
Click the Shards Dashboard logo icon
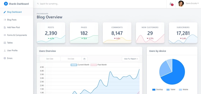click(6, 4)
